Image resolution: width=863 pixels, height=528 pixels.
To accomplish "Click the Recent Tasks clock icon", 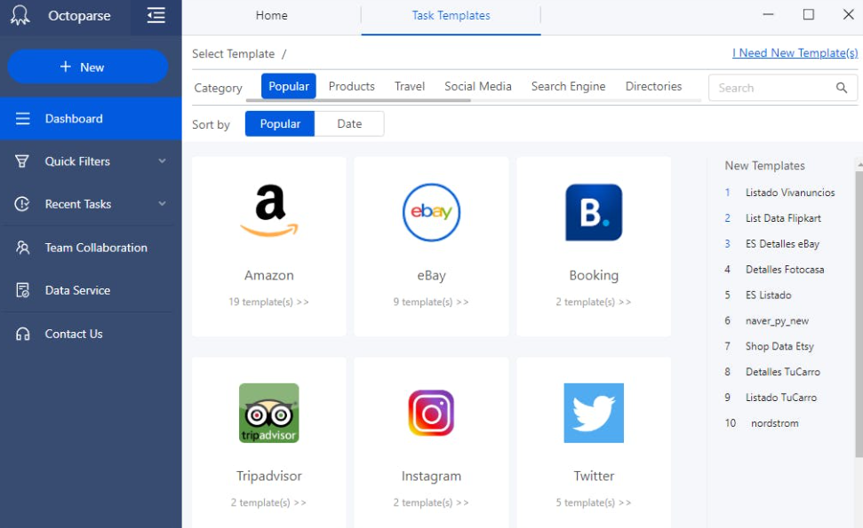I will [22, 204].
